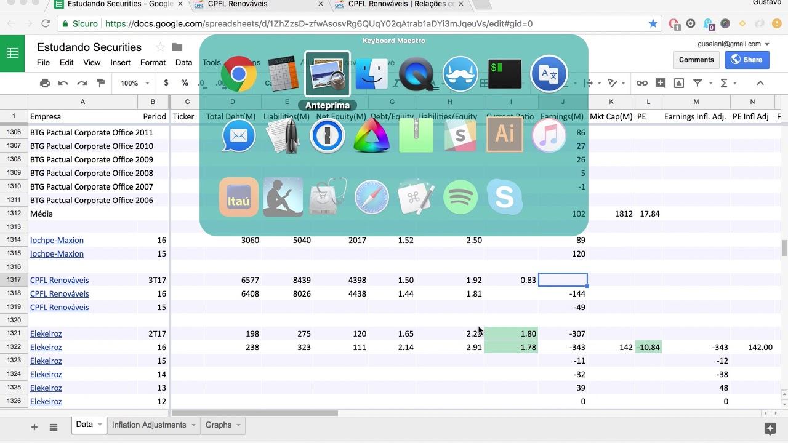Open Inflation Adjustments tab dropdown arrow

coord(193,425)
